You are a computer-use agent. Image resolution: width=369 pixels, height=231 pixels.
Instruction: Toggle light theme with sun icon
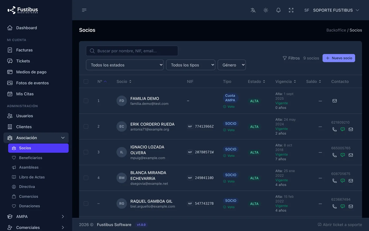click(266, 10)
